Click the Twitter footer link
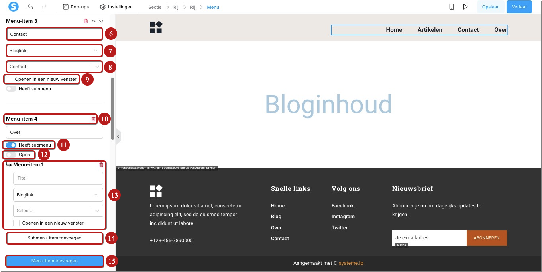Image resolution: width=542 pixels, height=272 pixels. 340,228
